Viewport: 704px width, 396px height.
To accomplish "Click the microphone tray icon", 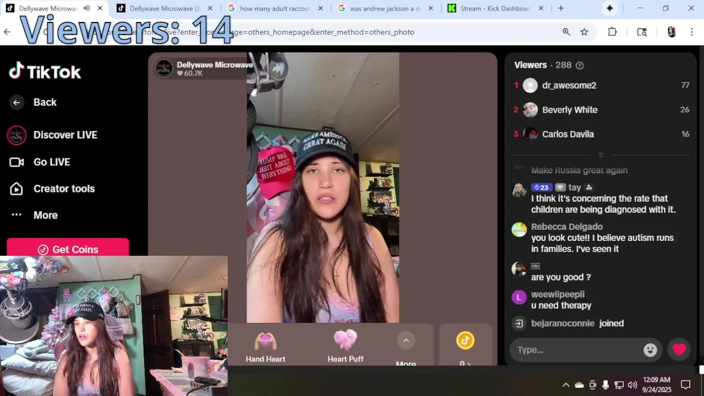I will (606, 385).
